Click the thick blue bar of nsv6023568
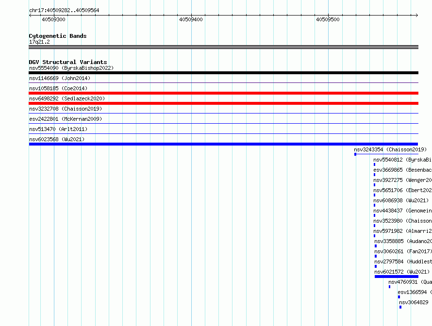Screen dimensions: 432x326 coord(223,144)
